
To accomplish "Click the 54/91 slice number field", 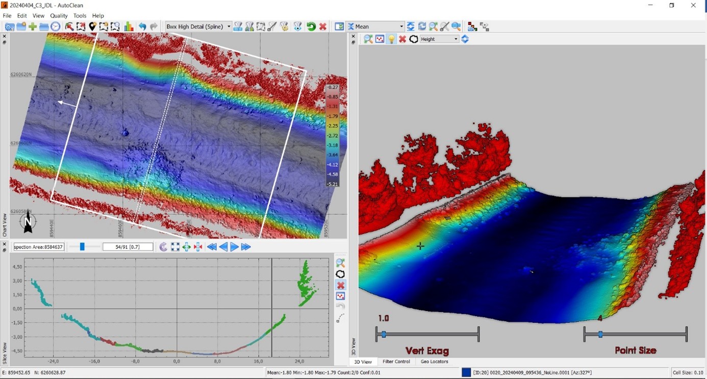I will click(128, 247).
